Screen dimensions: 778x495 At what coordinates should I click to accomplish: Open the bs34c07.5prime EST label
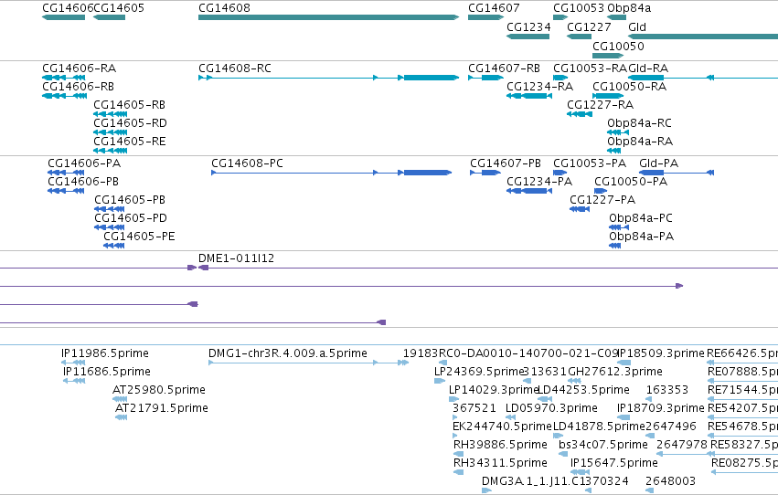coord(603,446)
